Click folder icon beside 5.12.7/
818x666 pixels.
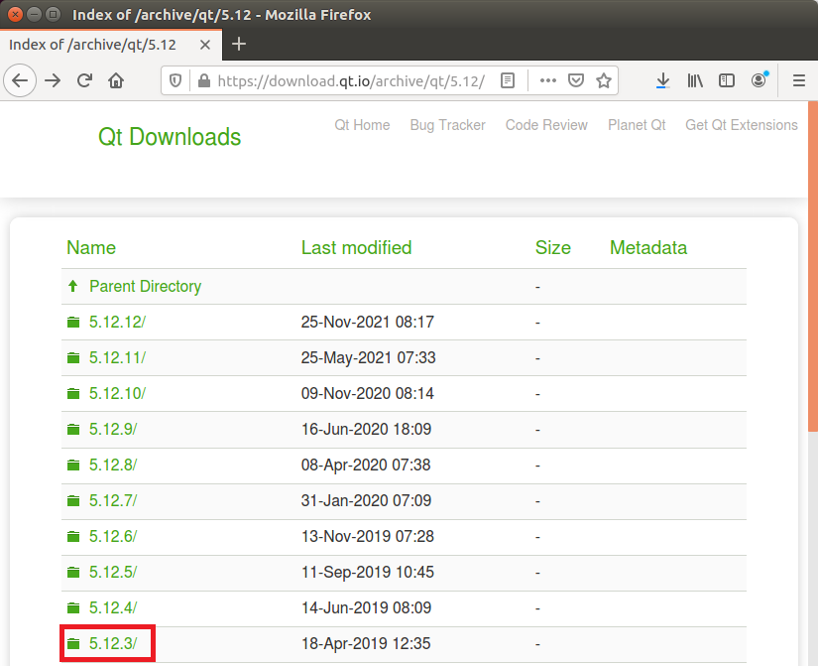[73, 501]
